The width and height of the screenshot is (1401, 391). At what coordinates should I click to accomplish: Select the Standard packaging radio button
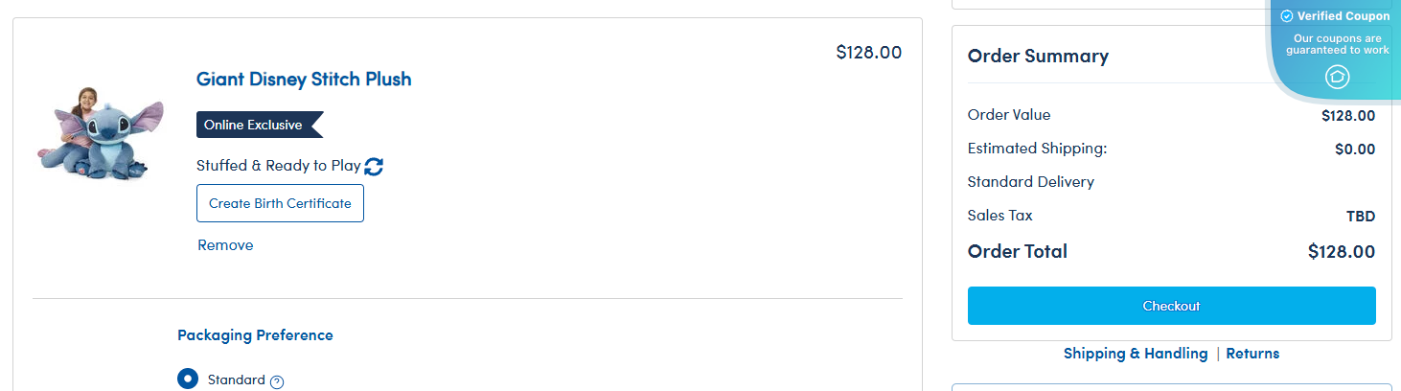click(x=188, y=379)
